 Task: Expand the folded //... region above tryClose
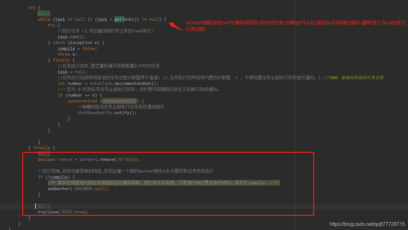tap(44, 206)
